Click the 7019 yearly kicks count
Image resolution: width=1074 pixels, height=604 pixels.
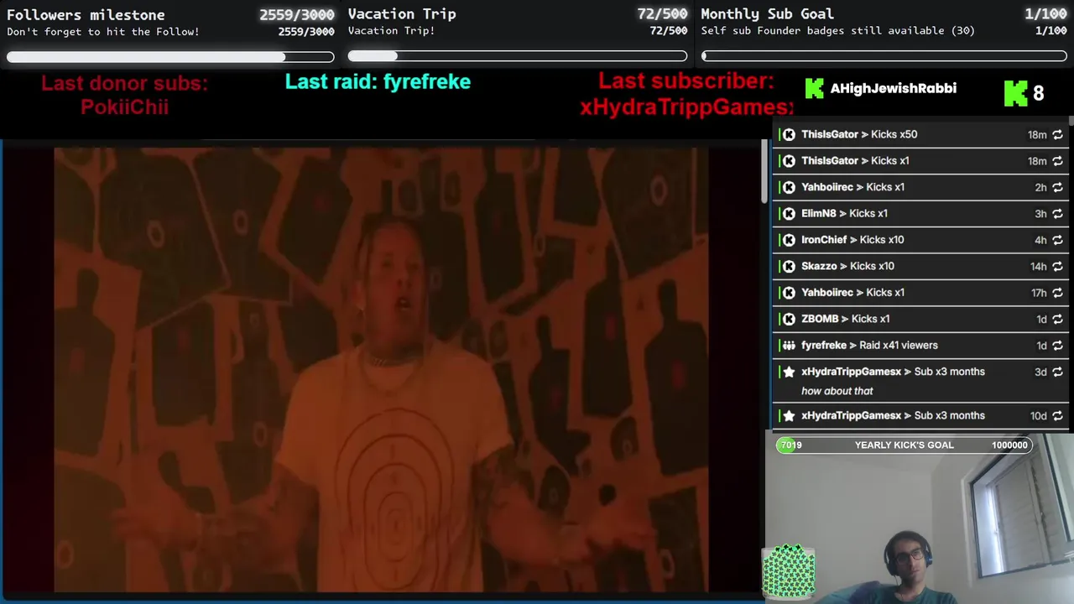coord(791,445)
